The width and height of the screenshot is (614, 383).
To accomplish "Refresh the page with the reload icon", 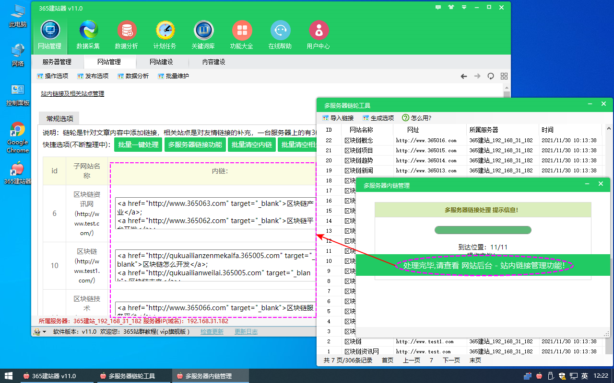I will (491, 76).
